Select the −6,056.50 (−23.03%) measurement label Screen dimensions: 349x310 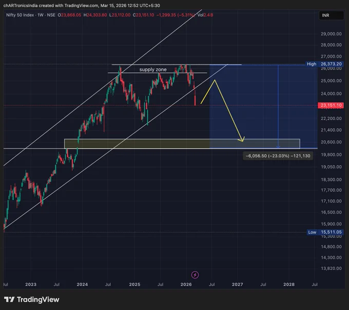pyautogui.click(x=278, y=156)
